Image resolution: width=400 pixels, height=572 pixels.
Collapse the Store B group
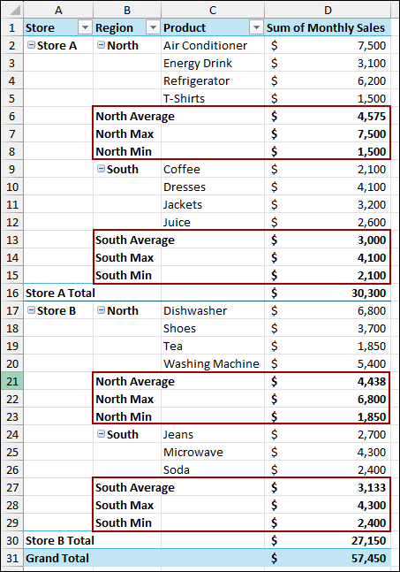click(x=32, y=310)
